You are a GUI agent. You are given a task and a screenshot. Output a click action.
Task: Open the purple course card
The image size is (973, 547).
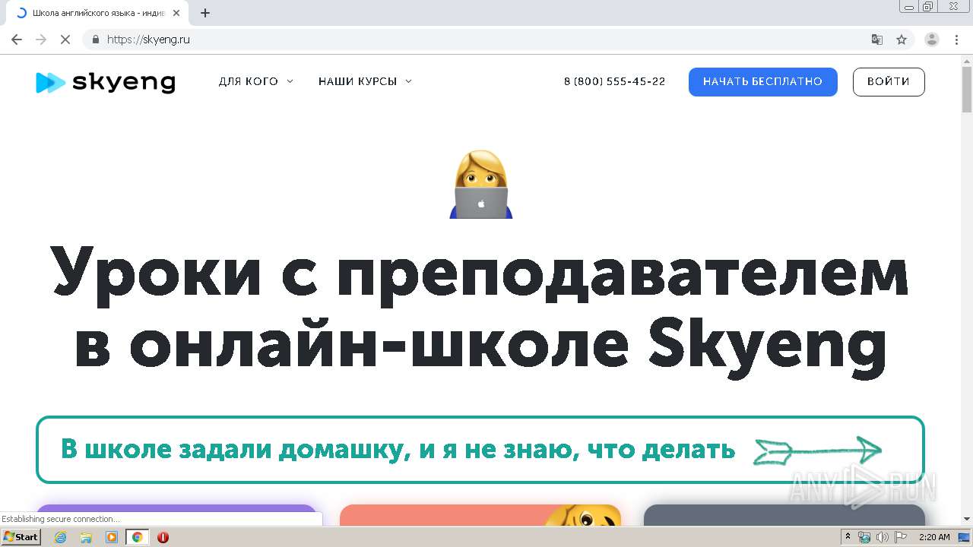coord(176,515)
